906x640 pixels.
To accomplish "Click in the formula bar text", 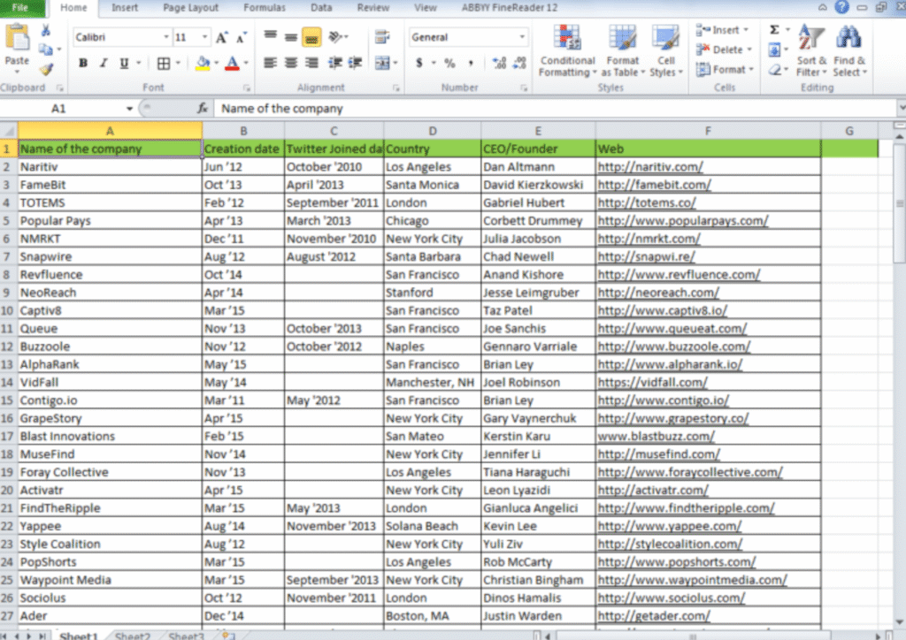I will pos(282,109).
